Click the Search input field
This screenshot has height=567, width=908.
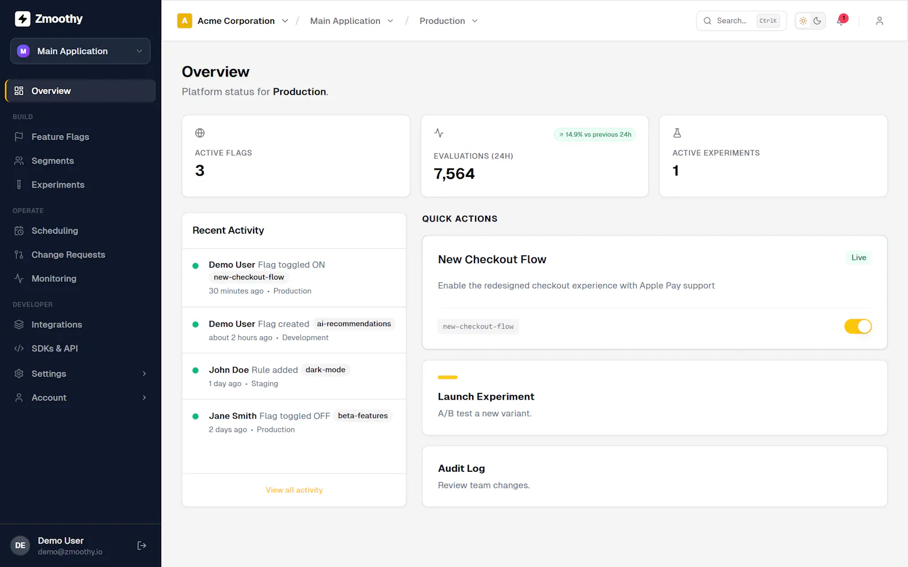click(x=741, y=21)
